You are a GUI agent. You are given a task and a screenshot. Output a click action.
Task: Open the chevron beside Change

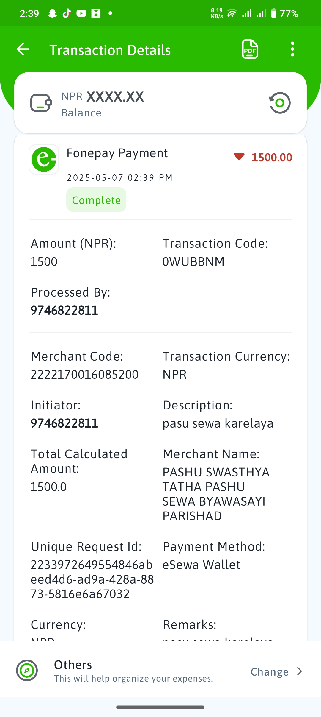coord(300,671)
